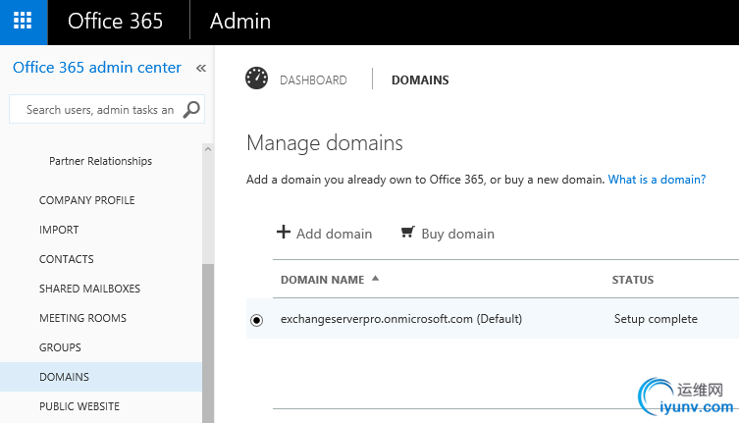Image resolution: width=739 pixels, height=423 pixels.
Task: Click the Manage domains heading
Action: (x=325, y=143)
